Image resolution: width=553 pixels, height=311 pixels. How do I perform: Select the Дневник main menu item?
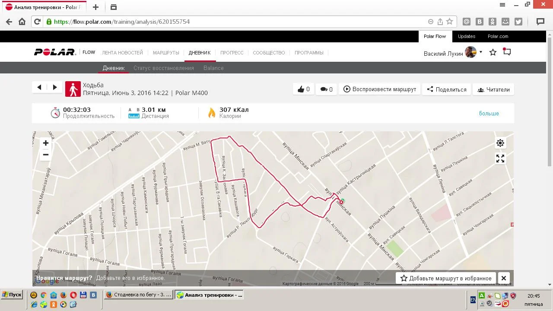pyautogui.click(x=200, y=53)
